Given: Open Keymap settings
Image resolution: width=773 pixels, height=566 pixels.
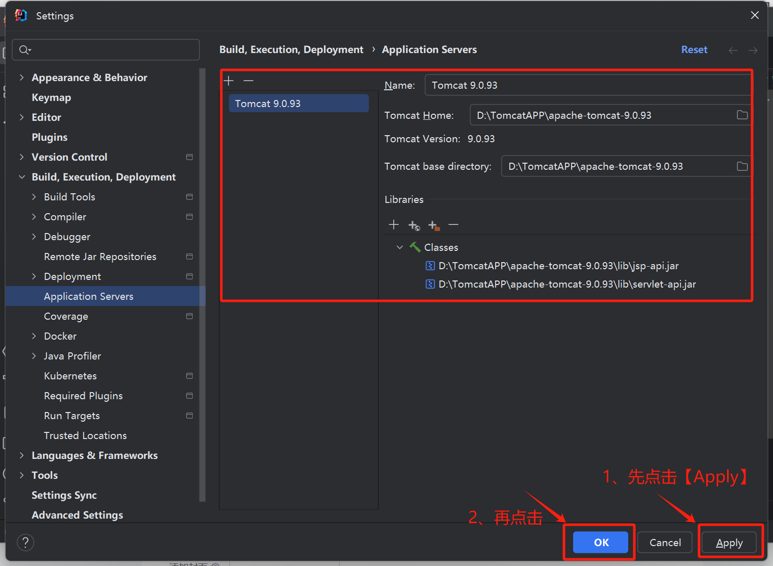Looking at the screenshot, I should pyautogui.click(x=51, y=97).
